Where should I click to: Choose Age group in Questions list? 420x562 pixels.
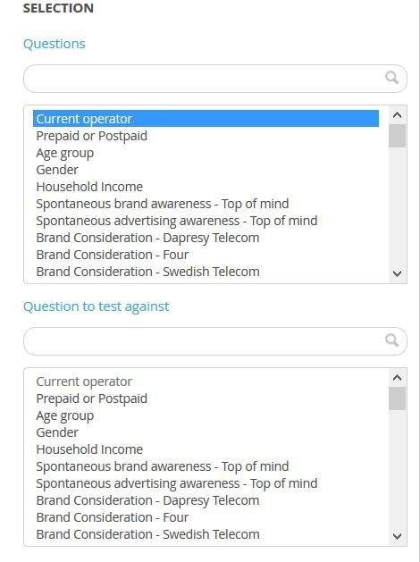tap(206, 153)
